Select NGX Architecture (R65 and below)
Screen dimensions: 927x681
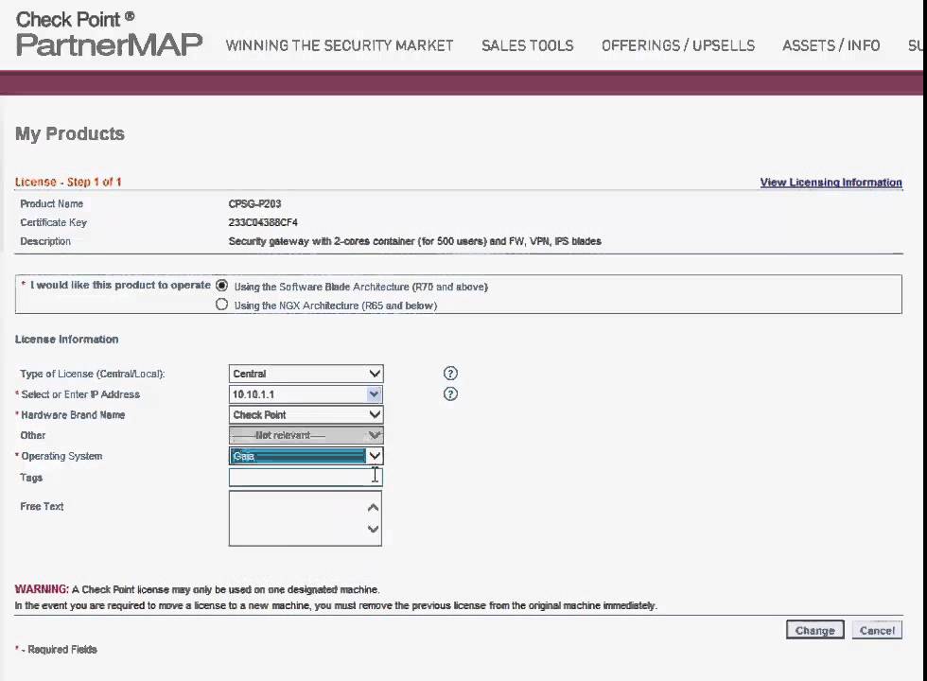tap(221, 305)
